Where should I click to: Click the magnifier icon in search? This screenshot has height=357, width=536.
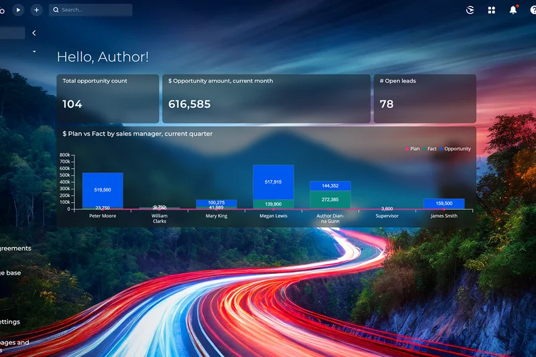point(56,10)
